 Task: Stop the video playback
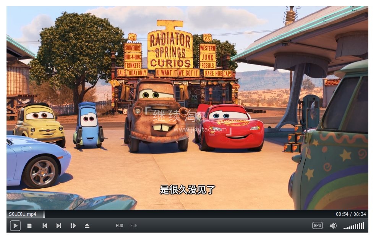pyautogui.click(x=29, y=226)
